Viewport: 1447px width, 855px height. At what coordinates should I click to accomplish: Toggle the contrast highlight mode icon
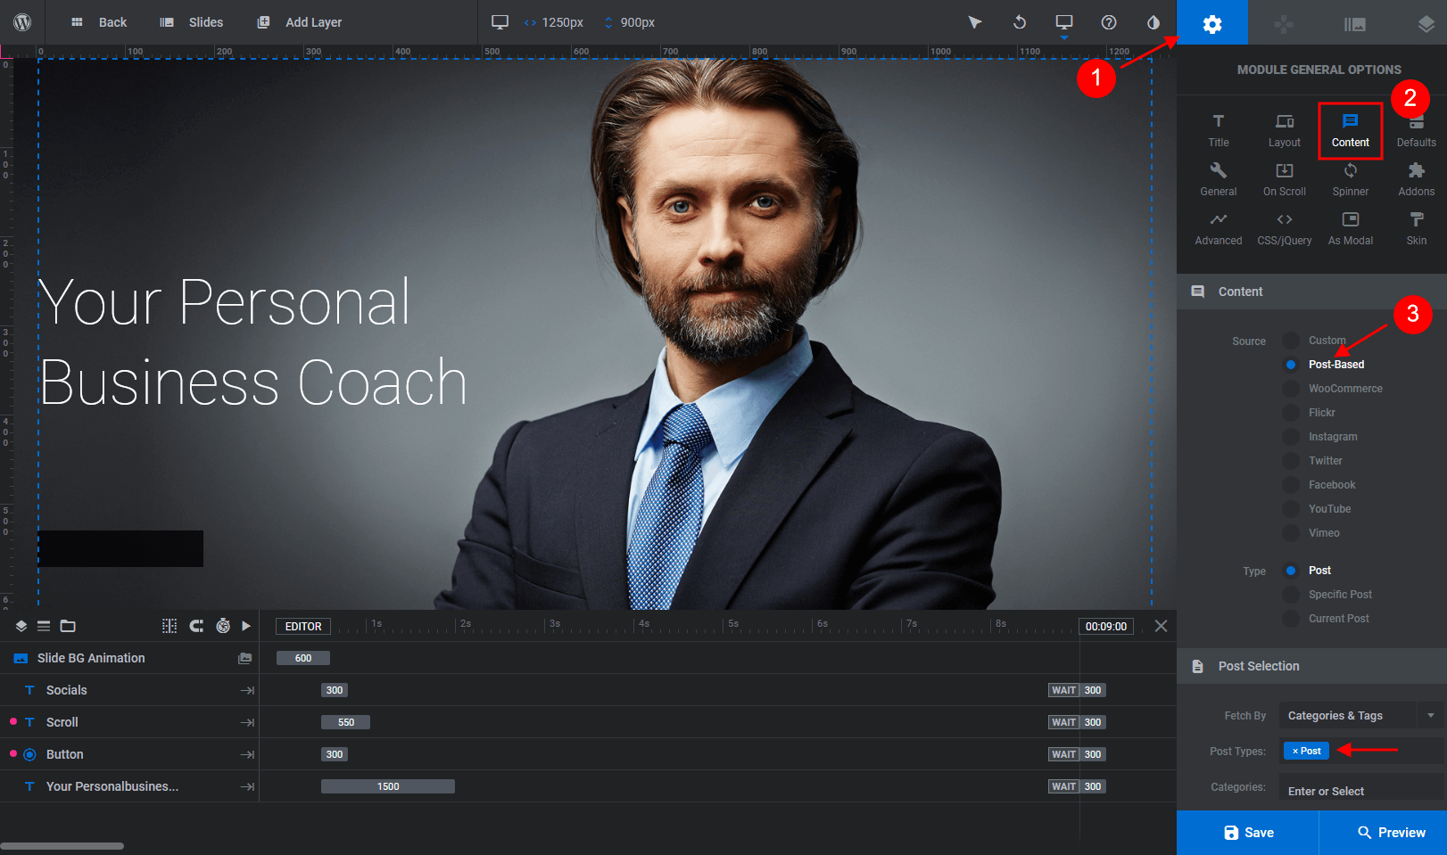click(x=1153, y=22)
